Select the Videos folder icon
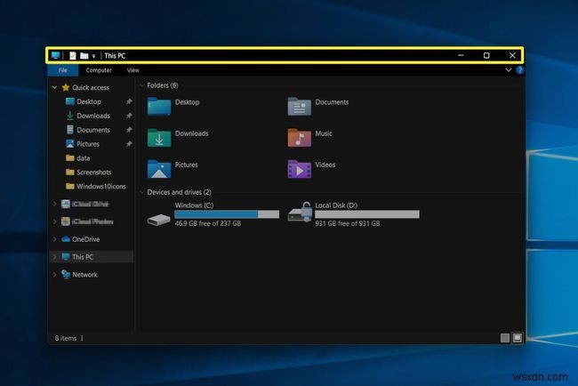 [299, 169]
